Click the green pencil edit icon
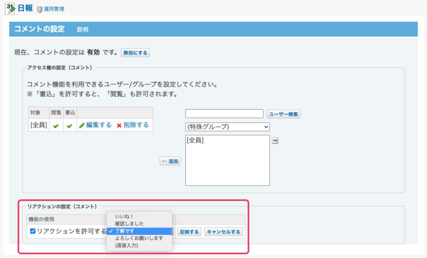 point(82,125)
